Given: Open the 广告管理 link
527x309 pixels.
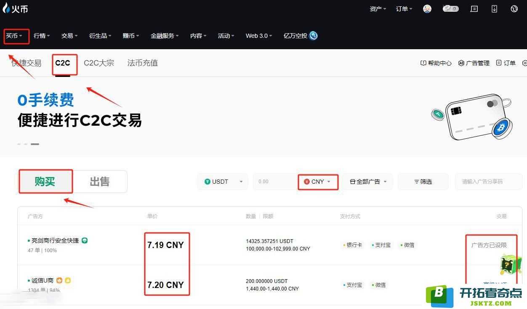Looking at the screenshot, I should 474,63.
